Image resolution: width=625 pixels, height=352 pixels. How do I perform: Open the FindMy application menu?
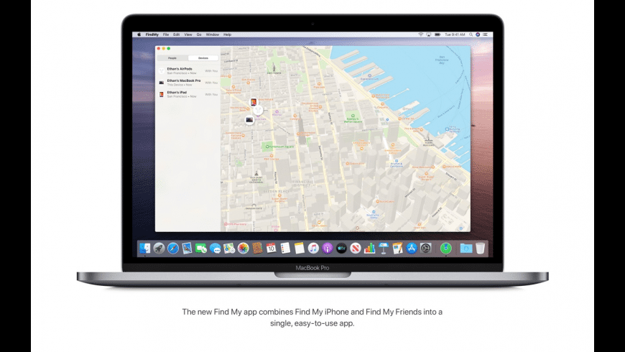pos(152,34)
